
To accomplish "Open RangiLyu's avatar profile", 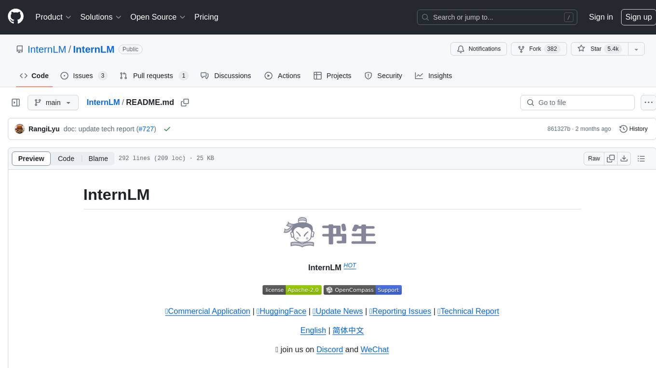I will coord(20,129).
